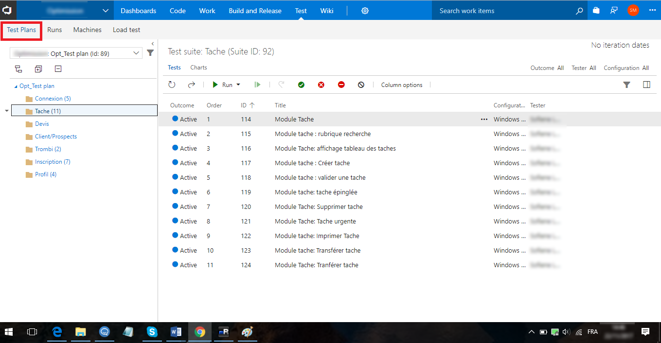The image size is (661, 343).
Task: Click the Search work items field
Action: pyautogui.click(x=501, y=11)
